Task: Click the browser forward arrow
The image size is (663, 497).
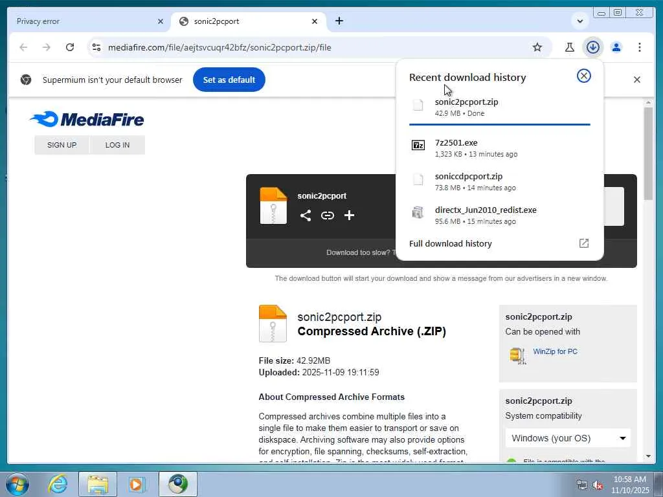Action: point(47,47)
